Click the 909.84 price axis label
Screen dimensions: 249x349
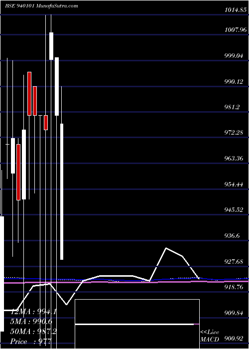pos(234,313)
